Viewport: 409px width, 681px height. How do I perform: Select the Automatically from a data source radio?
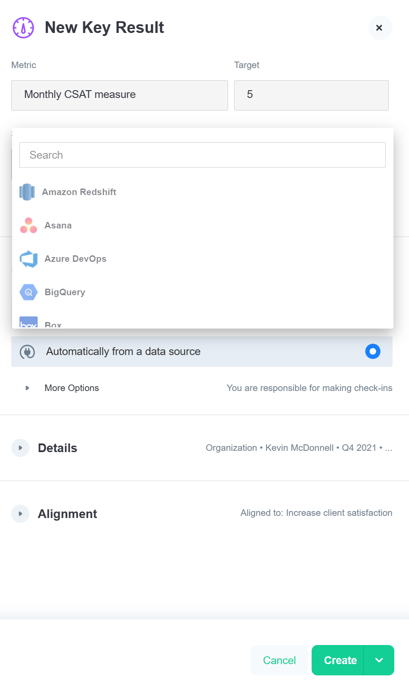[x=372, y=351]
